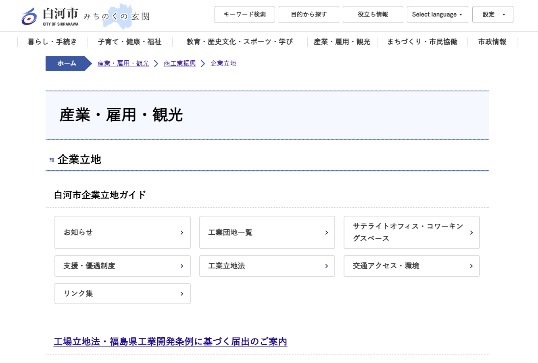Viewport: 538px width, 363px height.
Task: Click the chevron arrow on サテライトオフィス card
Action: 471,233
